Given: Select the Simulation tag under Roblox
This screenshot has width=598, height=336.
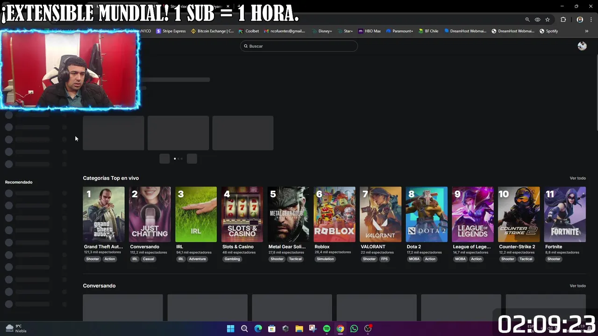Looking at the screenshot, I should point(325,259).
